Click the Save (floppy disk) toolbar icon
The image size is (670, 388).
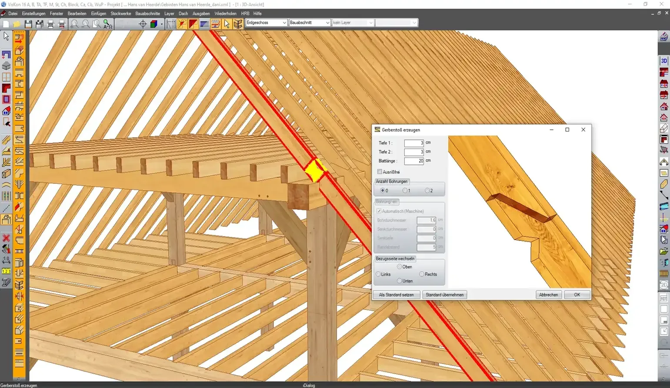click(28, 24)
